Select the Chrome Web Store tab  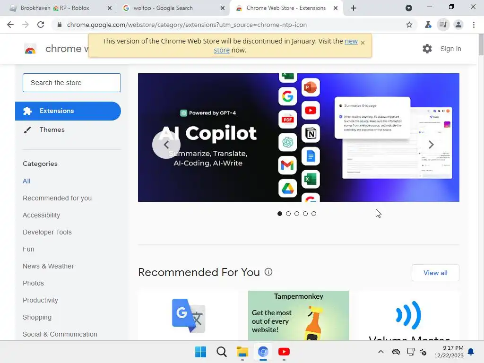click(286, 8)
